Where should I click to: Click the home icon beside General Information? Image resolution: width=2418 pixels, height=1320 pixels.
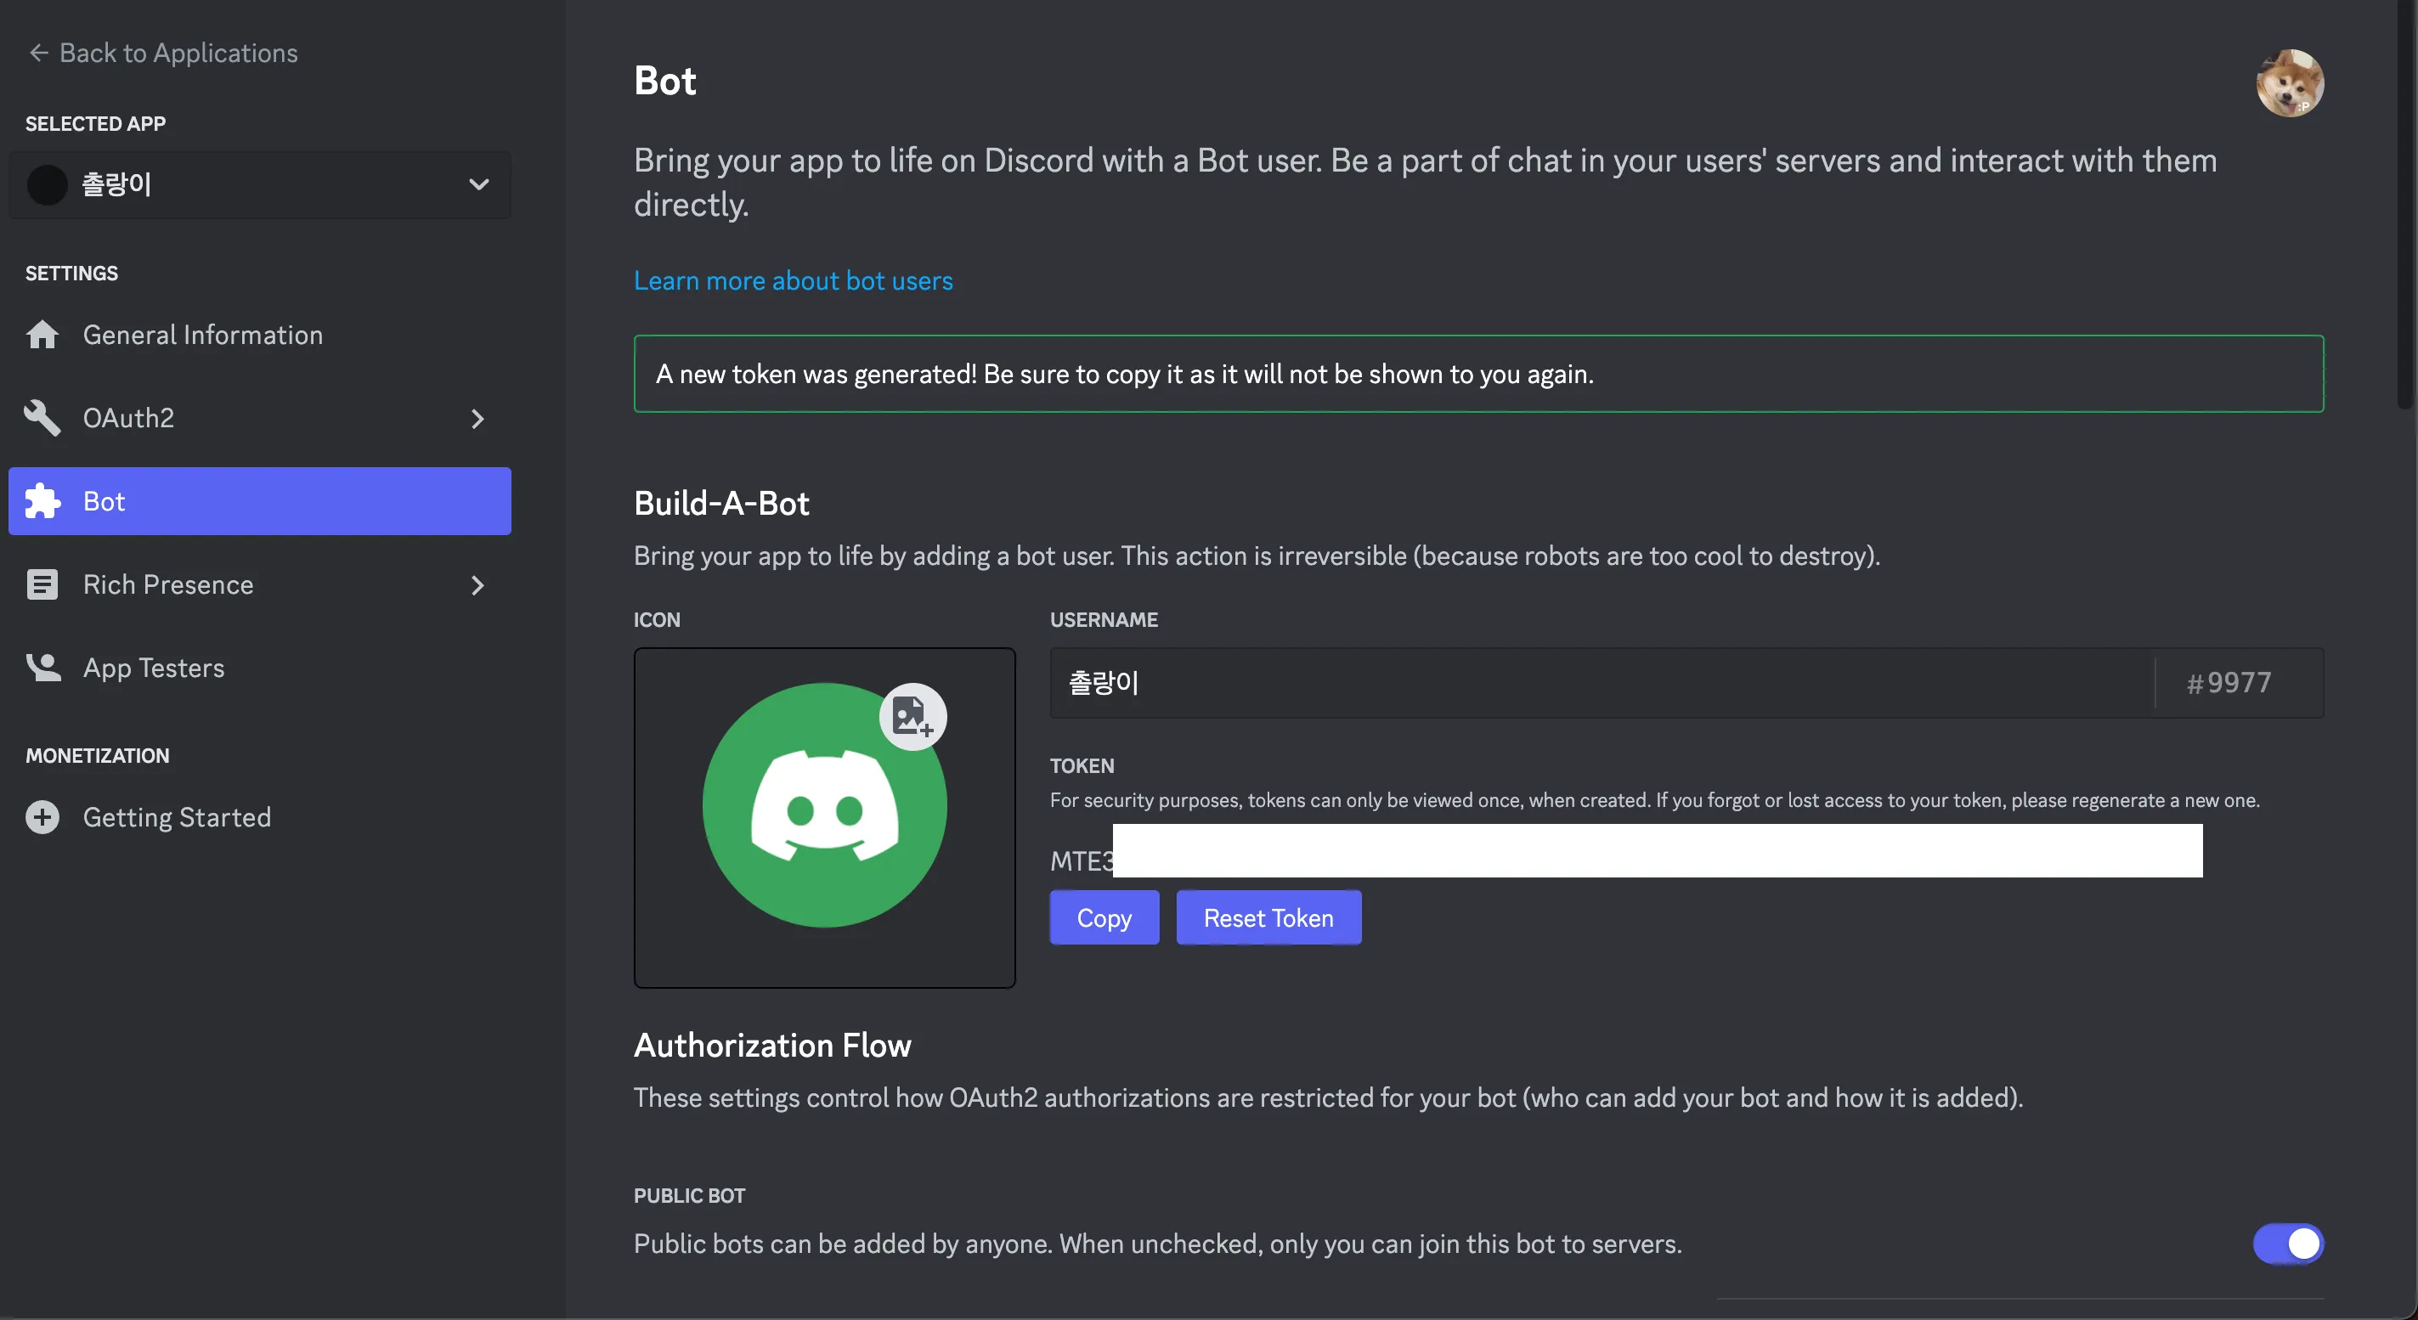click(x=42, y=335)
